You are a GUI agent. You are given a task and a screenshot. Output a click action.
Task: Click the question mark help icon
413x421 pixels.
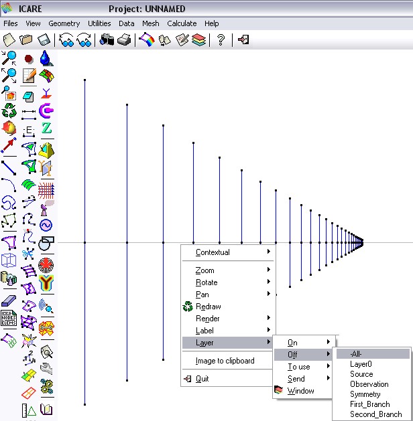tap(221, 40)
